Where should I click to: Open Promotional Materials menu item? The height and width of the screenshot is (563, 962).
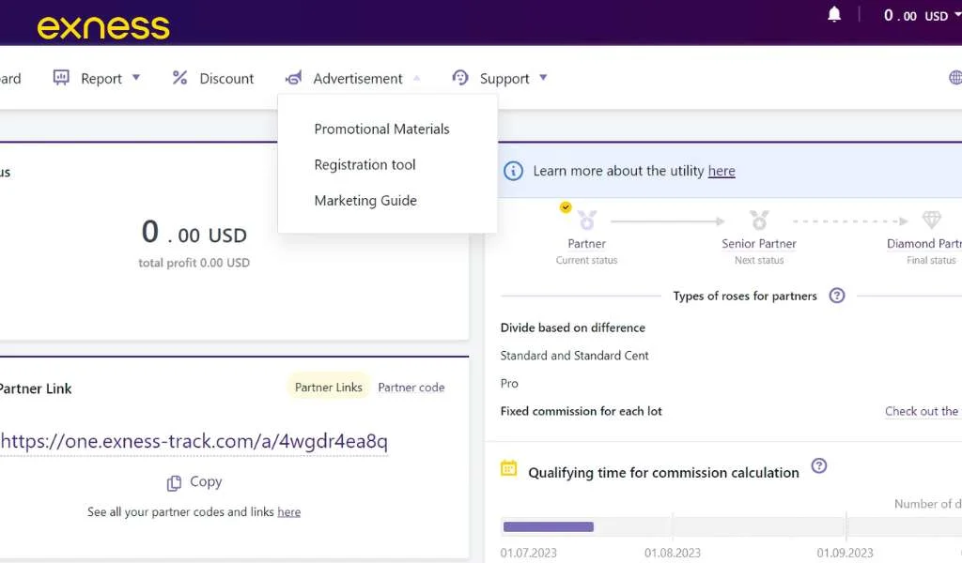381,129
